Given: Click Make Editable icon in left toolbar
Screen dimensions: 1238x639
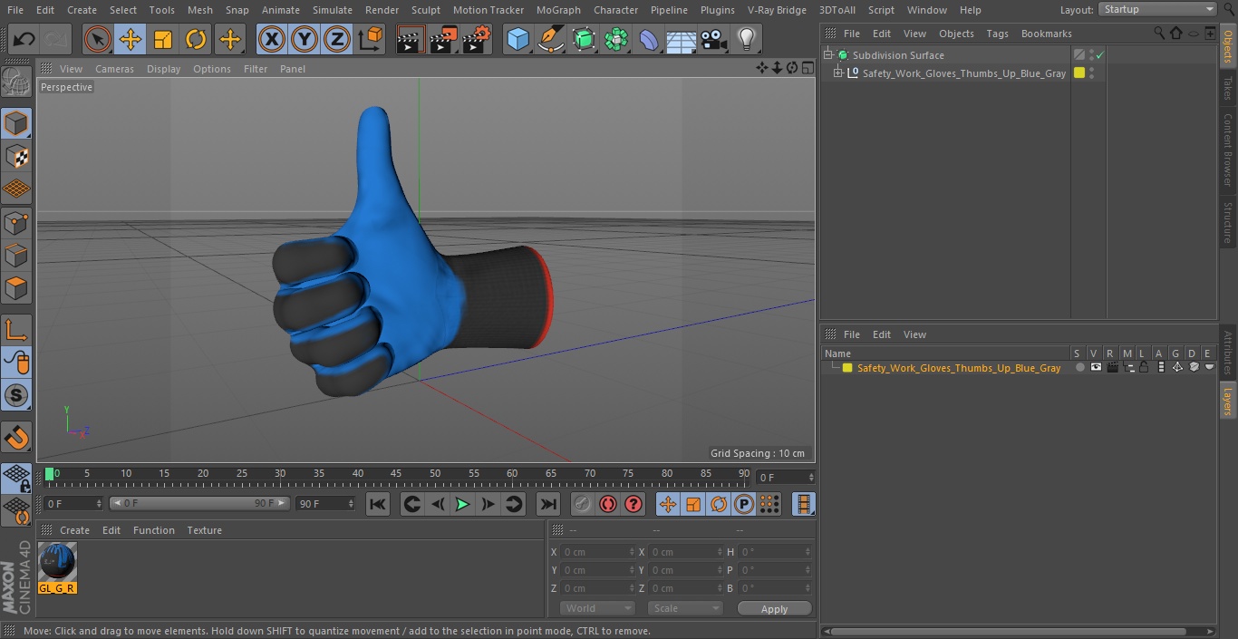Looking at the screenshot, I should click(x=16, y=83).
